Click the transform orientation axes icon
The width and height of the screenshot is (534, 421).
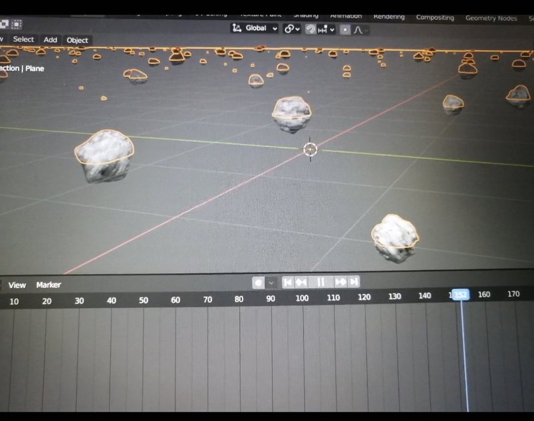(237, 29)
